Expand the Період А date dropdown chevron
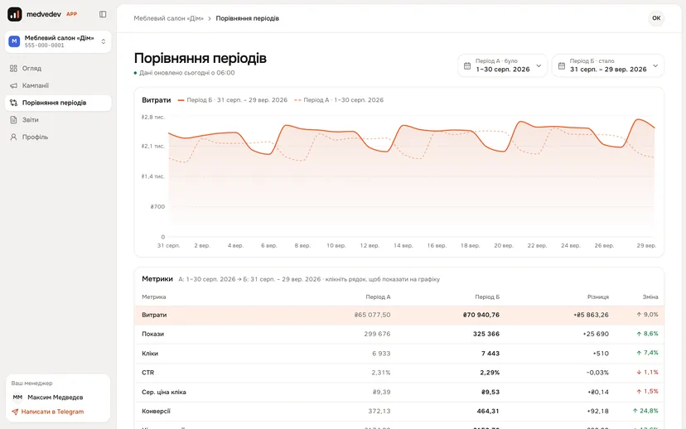The height and width of the screenshot is (429, 686). pos(539,65)
